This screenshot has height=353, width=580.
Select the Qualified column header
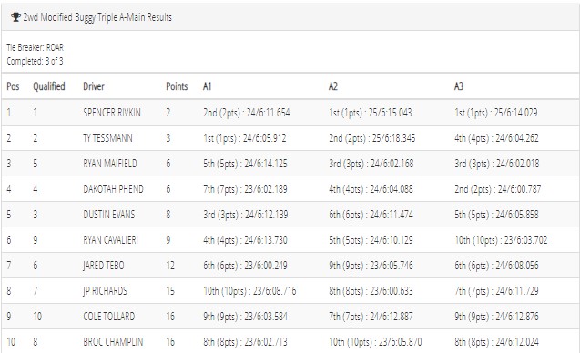tap(49, 86)
